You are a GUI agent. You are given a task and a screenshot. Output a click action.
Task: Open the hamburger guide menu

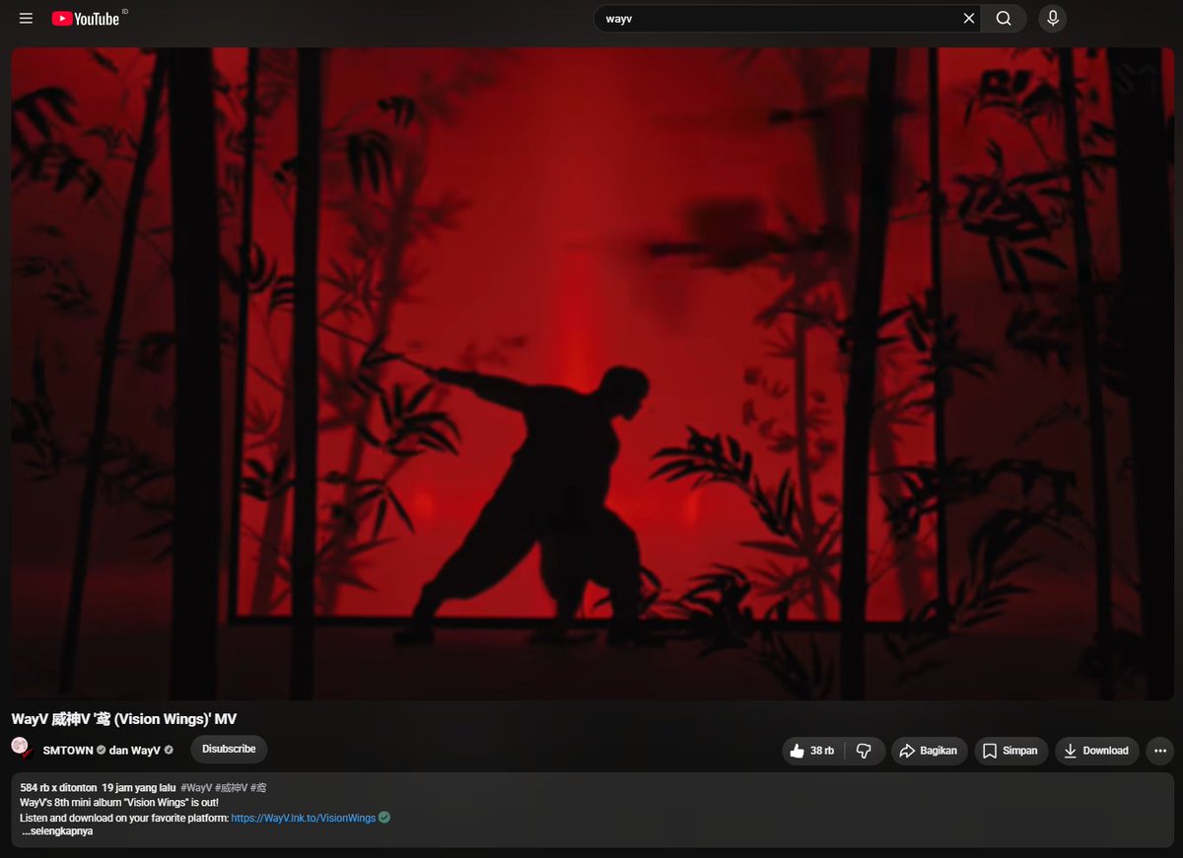[26, 19]
